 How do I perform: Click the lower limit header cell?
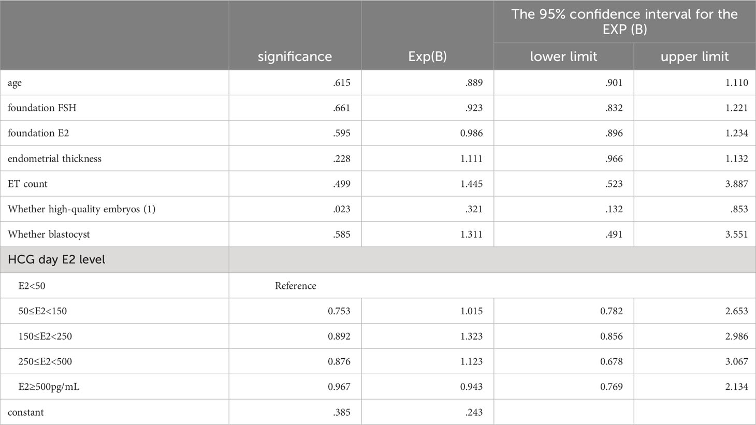563,56
